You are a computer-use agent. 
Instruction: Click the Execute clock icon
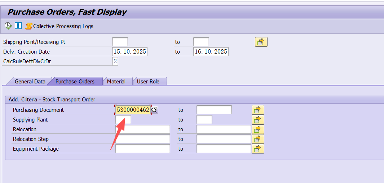[8, 26]
